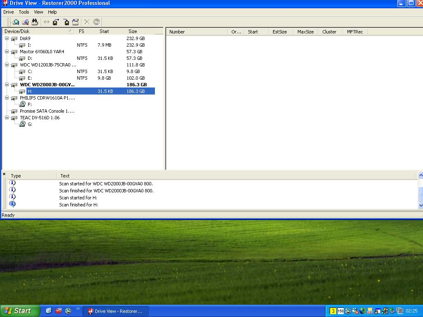Image resolution: width=423 pixels, height=317 pixels.
Task: Open the Help menu
Action: (52, 12)
